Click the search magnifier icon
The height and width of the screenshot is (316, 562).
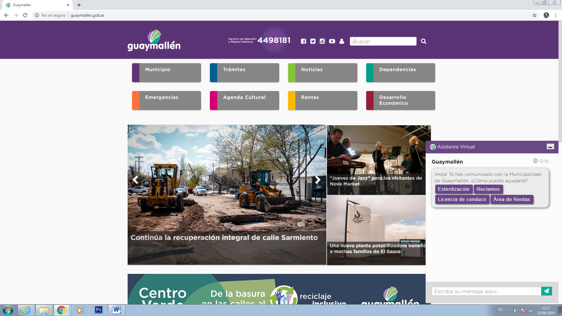pyautogui.click(x=424, y=41)
